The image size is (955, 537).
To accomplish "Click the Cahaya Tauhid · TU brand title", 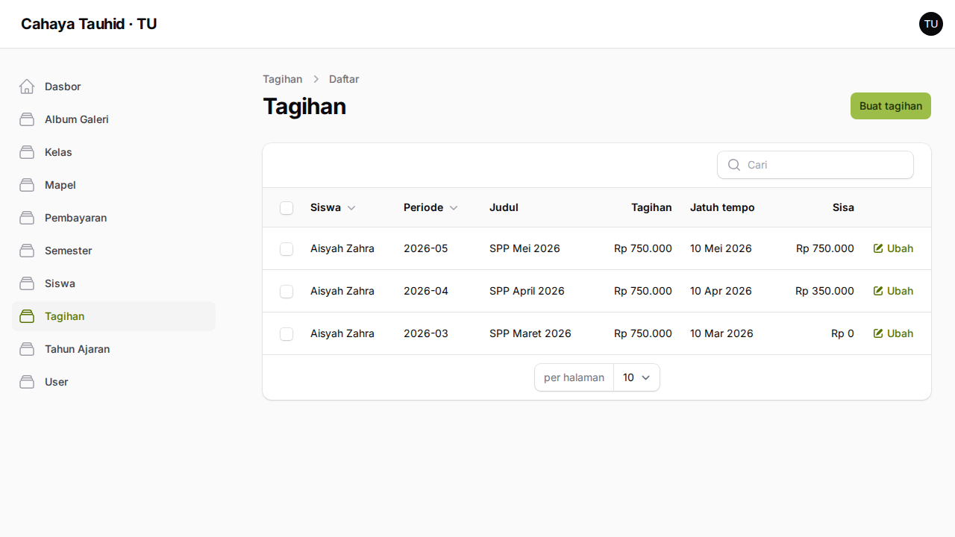I will (x=89, y=24).
